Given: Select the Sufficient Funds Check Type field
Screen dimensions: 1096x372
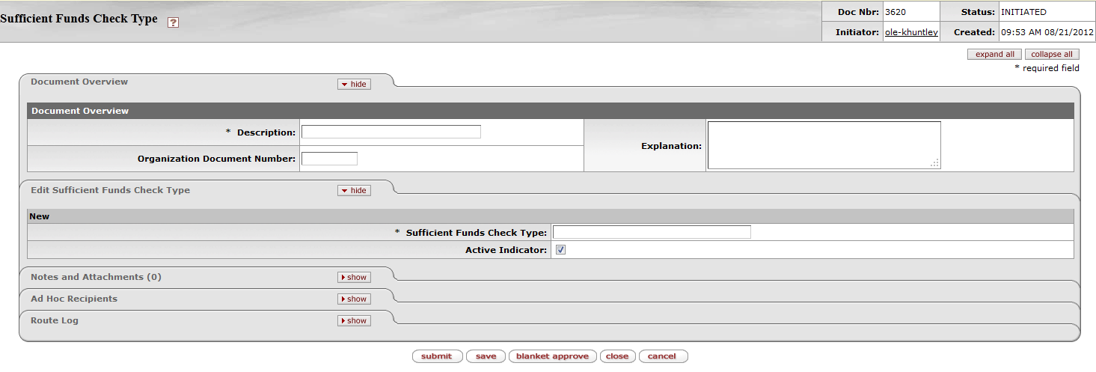Looking at the screenshot, I should click(x=651, y=233).
